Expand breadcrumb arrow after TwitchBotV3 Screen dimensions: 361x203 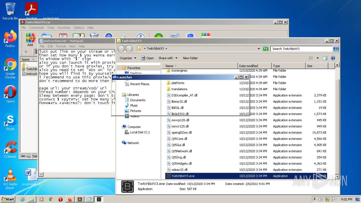click(x=166, y=49)
